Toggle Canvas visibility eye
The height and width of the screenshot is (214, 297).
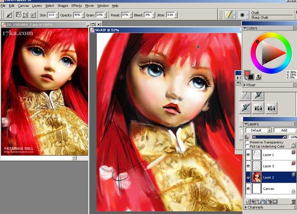(248, 189)
